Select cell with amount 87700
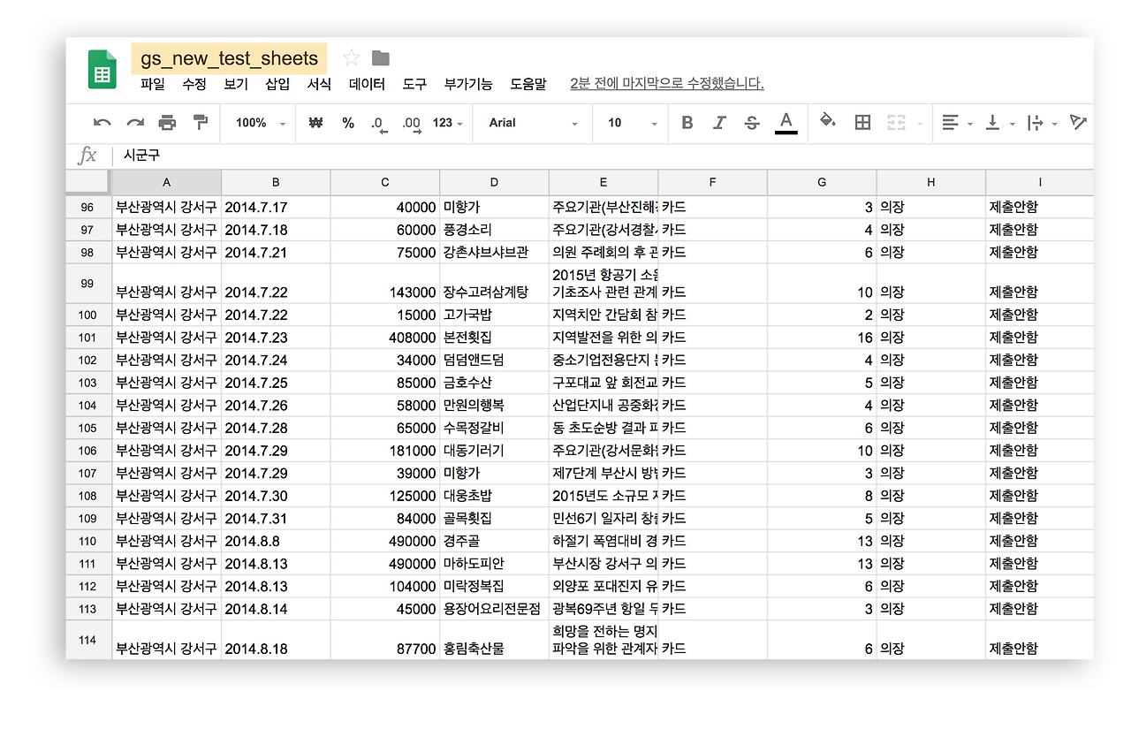Screen dimensions: 1131x737 [x=385, y=640]
